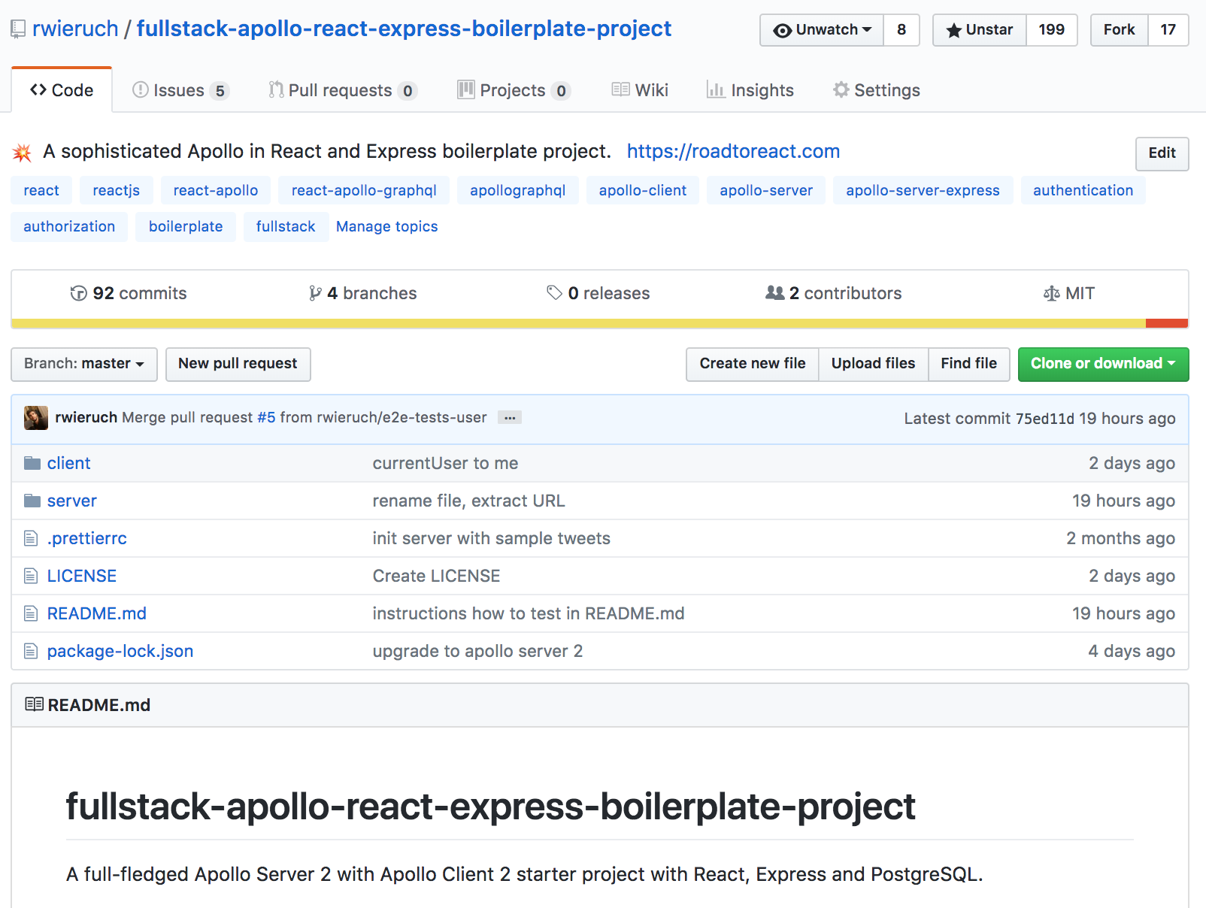The height and width of the screenshot is (908, 1206).
Task: Open the Code tab
Action: click(x=62, y=90)
